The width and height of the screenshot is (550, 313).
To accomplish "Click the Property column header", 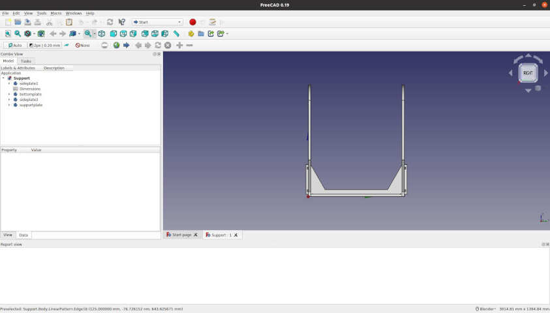I will click(x=9, y=150).
